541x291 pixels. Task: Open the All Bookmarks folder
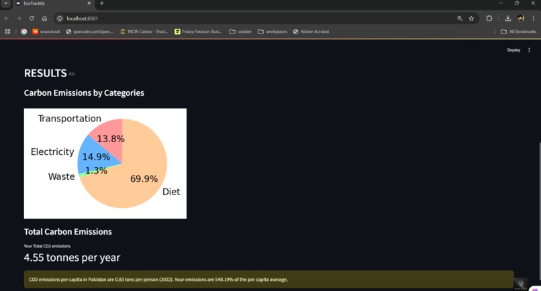tap(519, 32)
